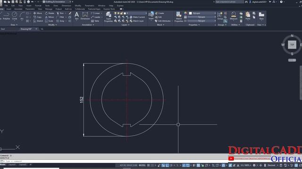Expand the Block panel

point(160,25)
